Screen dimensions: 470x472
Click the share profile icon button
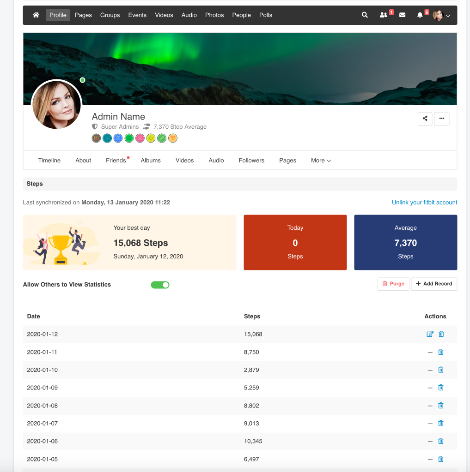[425, 119]
